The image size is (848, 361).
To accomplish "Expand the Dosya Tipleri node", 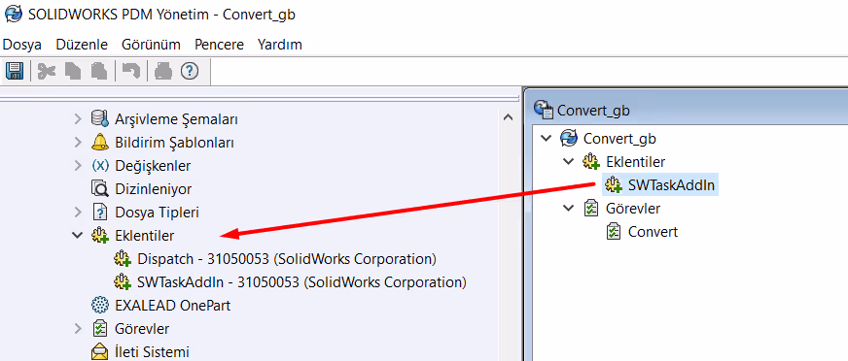I will pyautogui.click(x=78, y=213).
